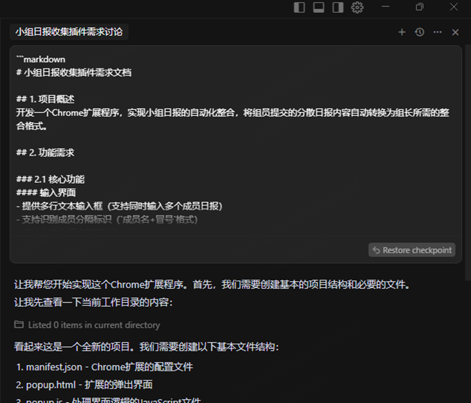The width and height of the screenshot is (471, 403).
Task: Click heading text # 小组日报收集插件需求文档
Action: (74, 73)
